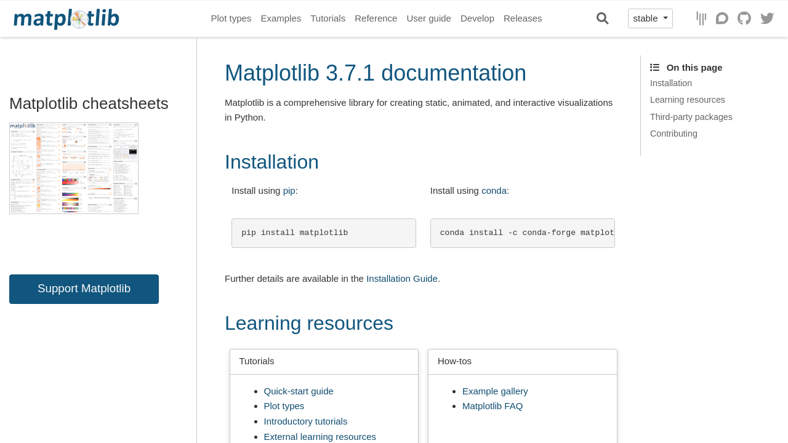Open the Installation Guide link
The width and height of the screenshot is (788, 443).
coord(402,279)
